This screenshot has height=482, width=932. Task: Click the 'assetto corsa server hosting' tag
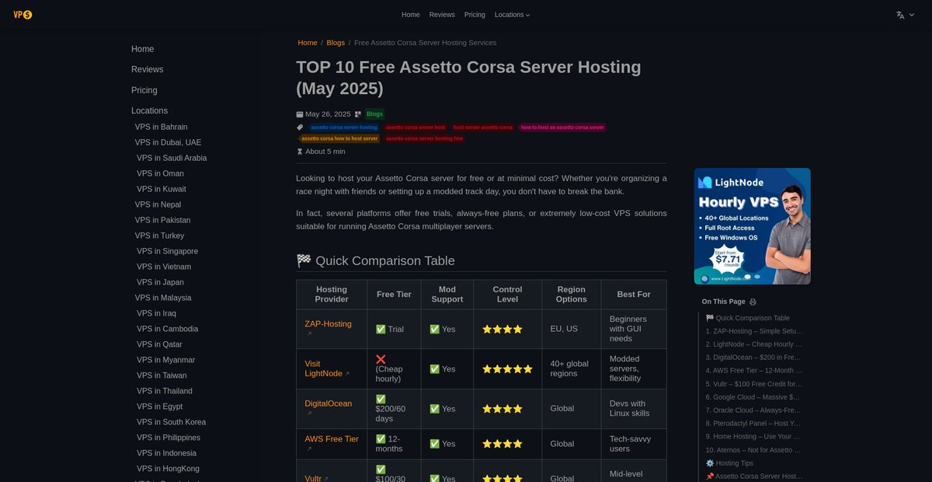[344, 127]
